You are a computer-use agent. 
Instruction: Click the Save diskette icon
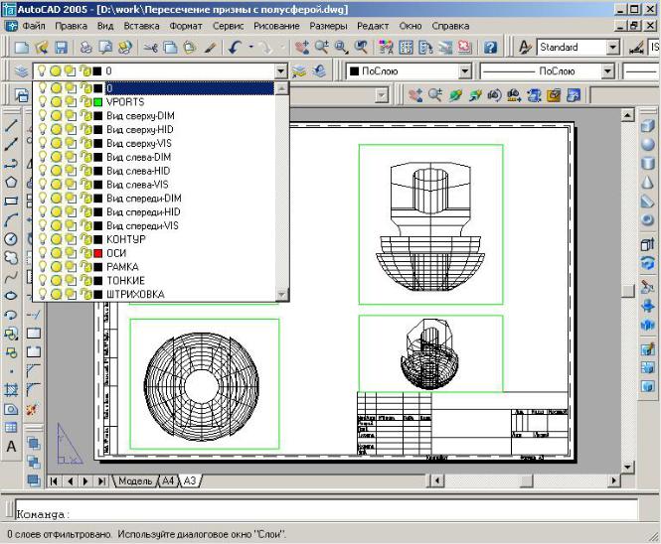[x=61, y=48]
